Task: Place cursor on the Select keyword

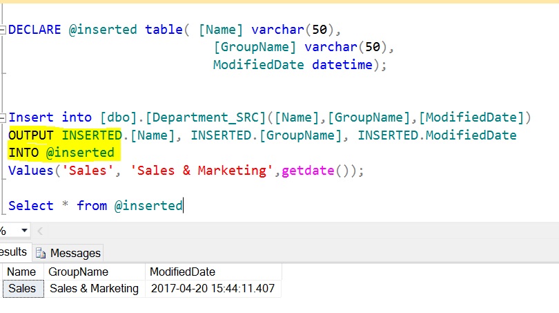Action: [30, 205]
